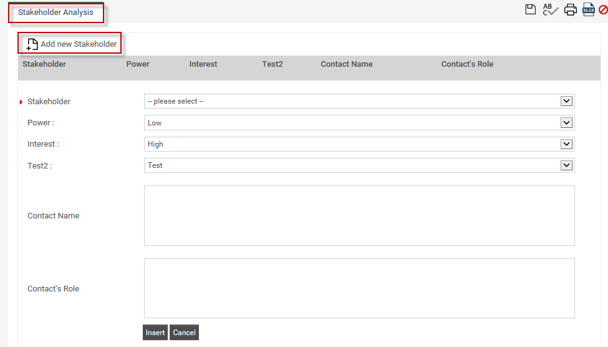The image size is (608, 347).
Task: Open the Stakeholder Analysis tab
Action: pos(56,12)
